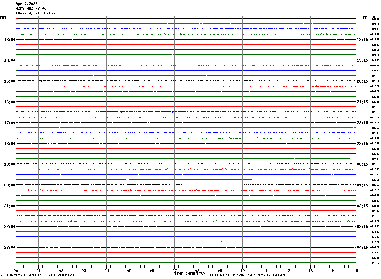The image size is (381, 279).
Task: Click the DC offset column header
Action: coord(375,17)
